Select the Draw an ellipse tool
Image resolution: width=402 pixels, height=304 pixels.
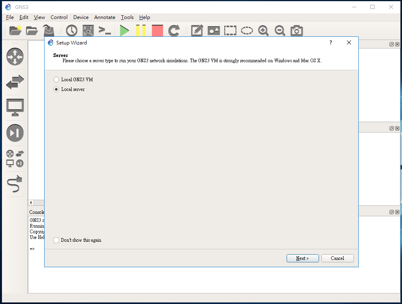[247, 30]
